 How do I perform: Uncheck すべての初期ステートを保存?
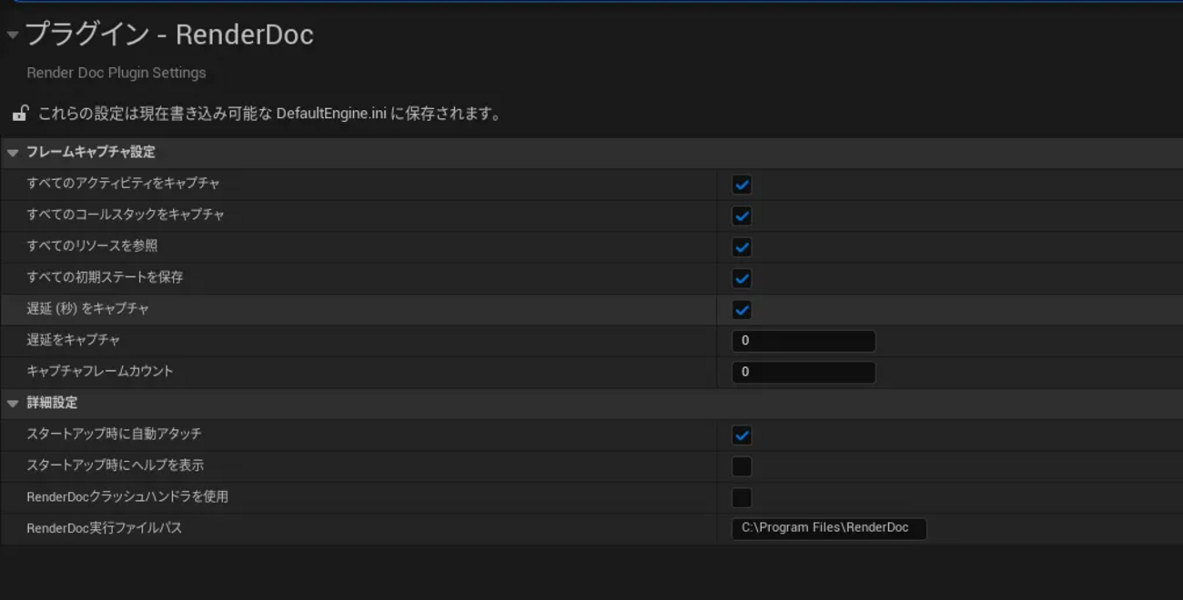coord(741,278)
